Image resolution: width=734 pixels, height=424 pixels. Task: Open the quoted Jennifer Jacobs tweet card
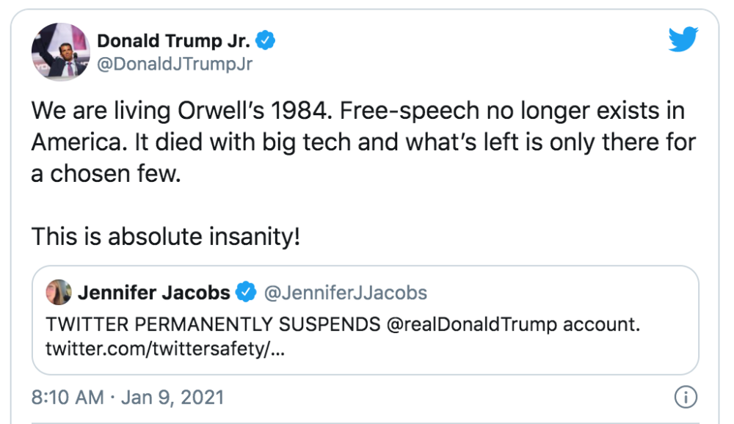pos(365,320)
